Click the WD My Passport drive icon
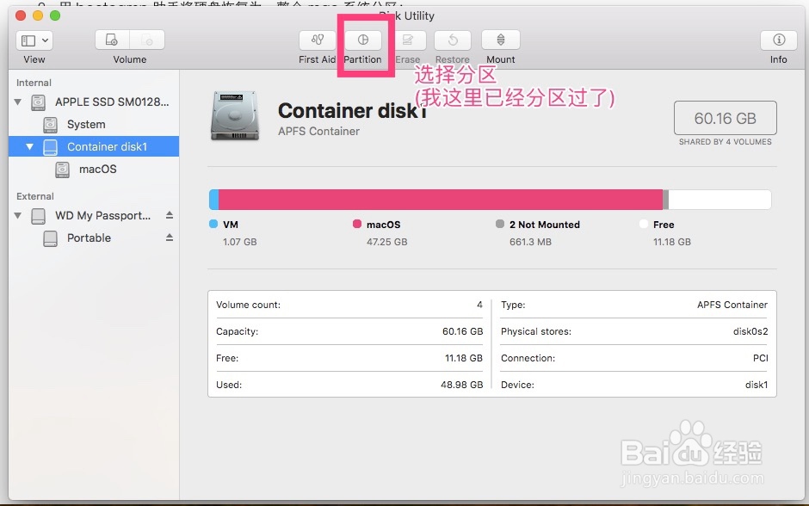The height and width of the screenshot is (506, 809). tap(38, 216)
